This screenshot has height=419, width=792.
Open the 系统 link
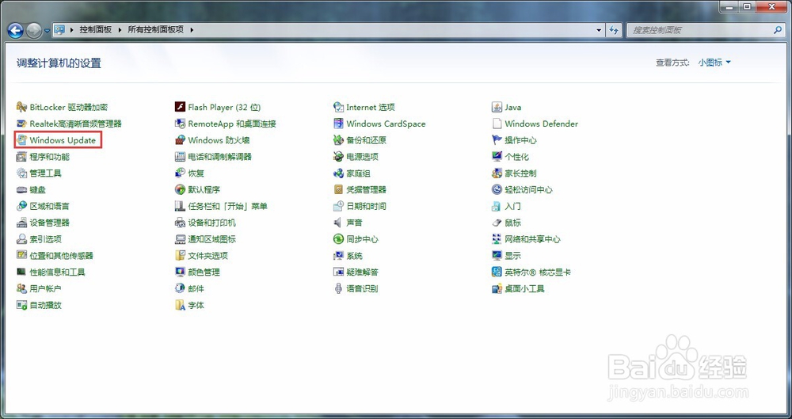pos(354,256)
